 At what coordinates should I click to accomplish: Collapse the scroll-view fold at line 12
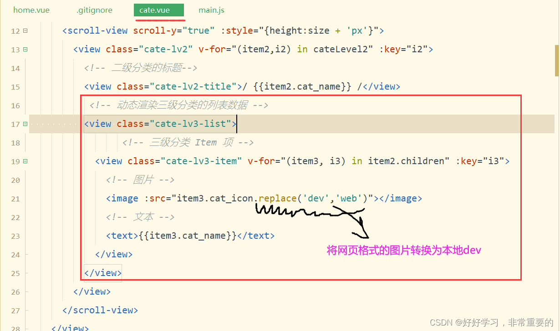25,31
